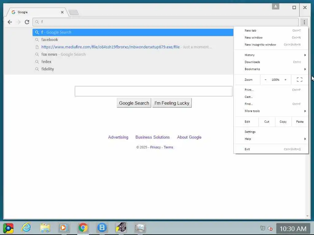
Task: Select Find... from the menu
Action: 271,104
